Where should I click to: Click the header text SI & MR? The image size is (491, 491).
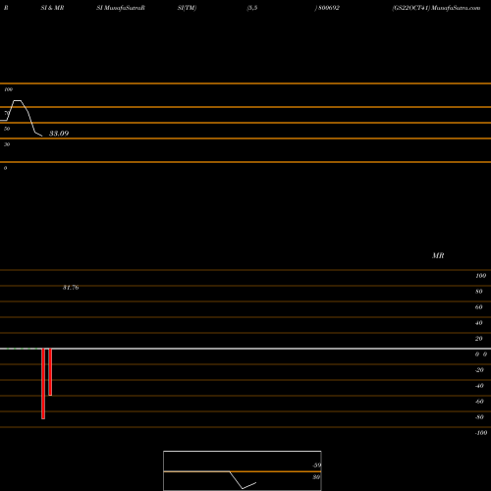click(52, 8)
